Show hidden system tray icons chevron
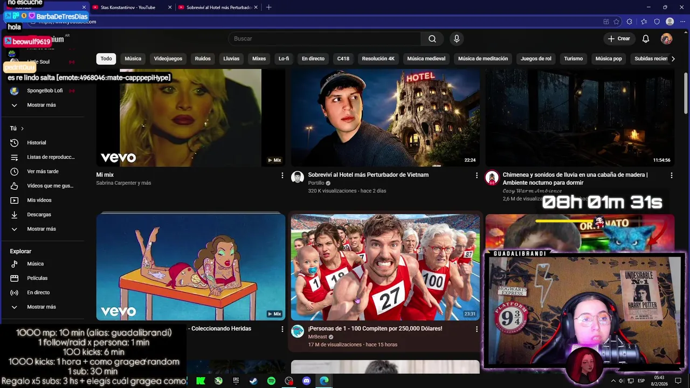The width and height of the screenshot is (690, 388). click(613, 381)
